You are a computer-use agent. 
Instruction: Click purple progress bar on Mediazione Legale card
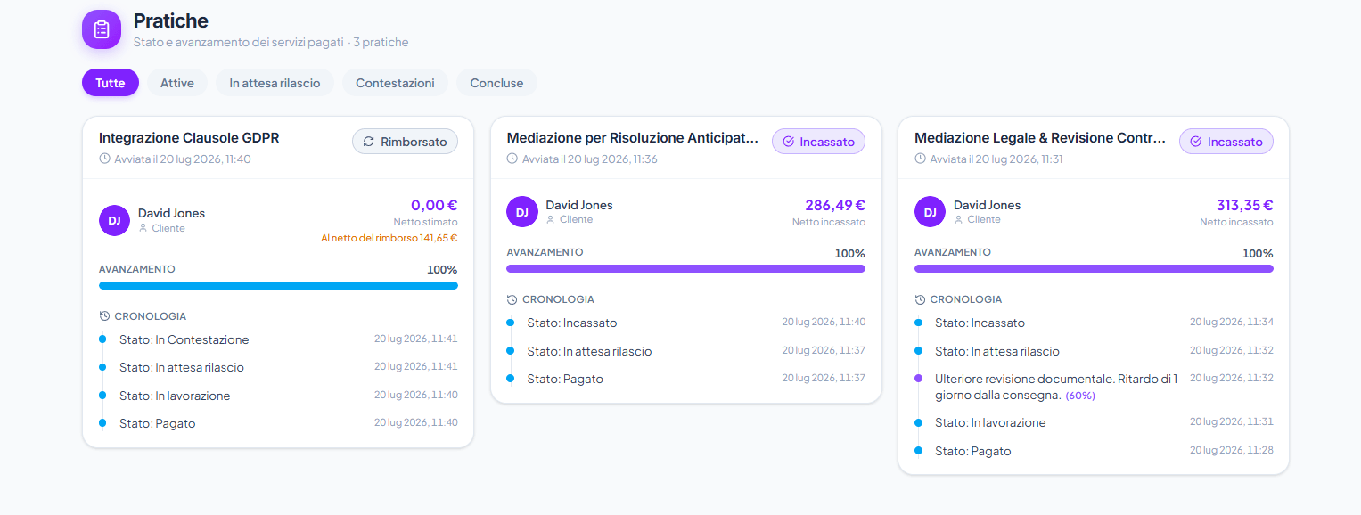point(1094,268)
